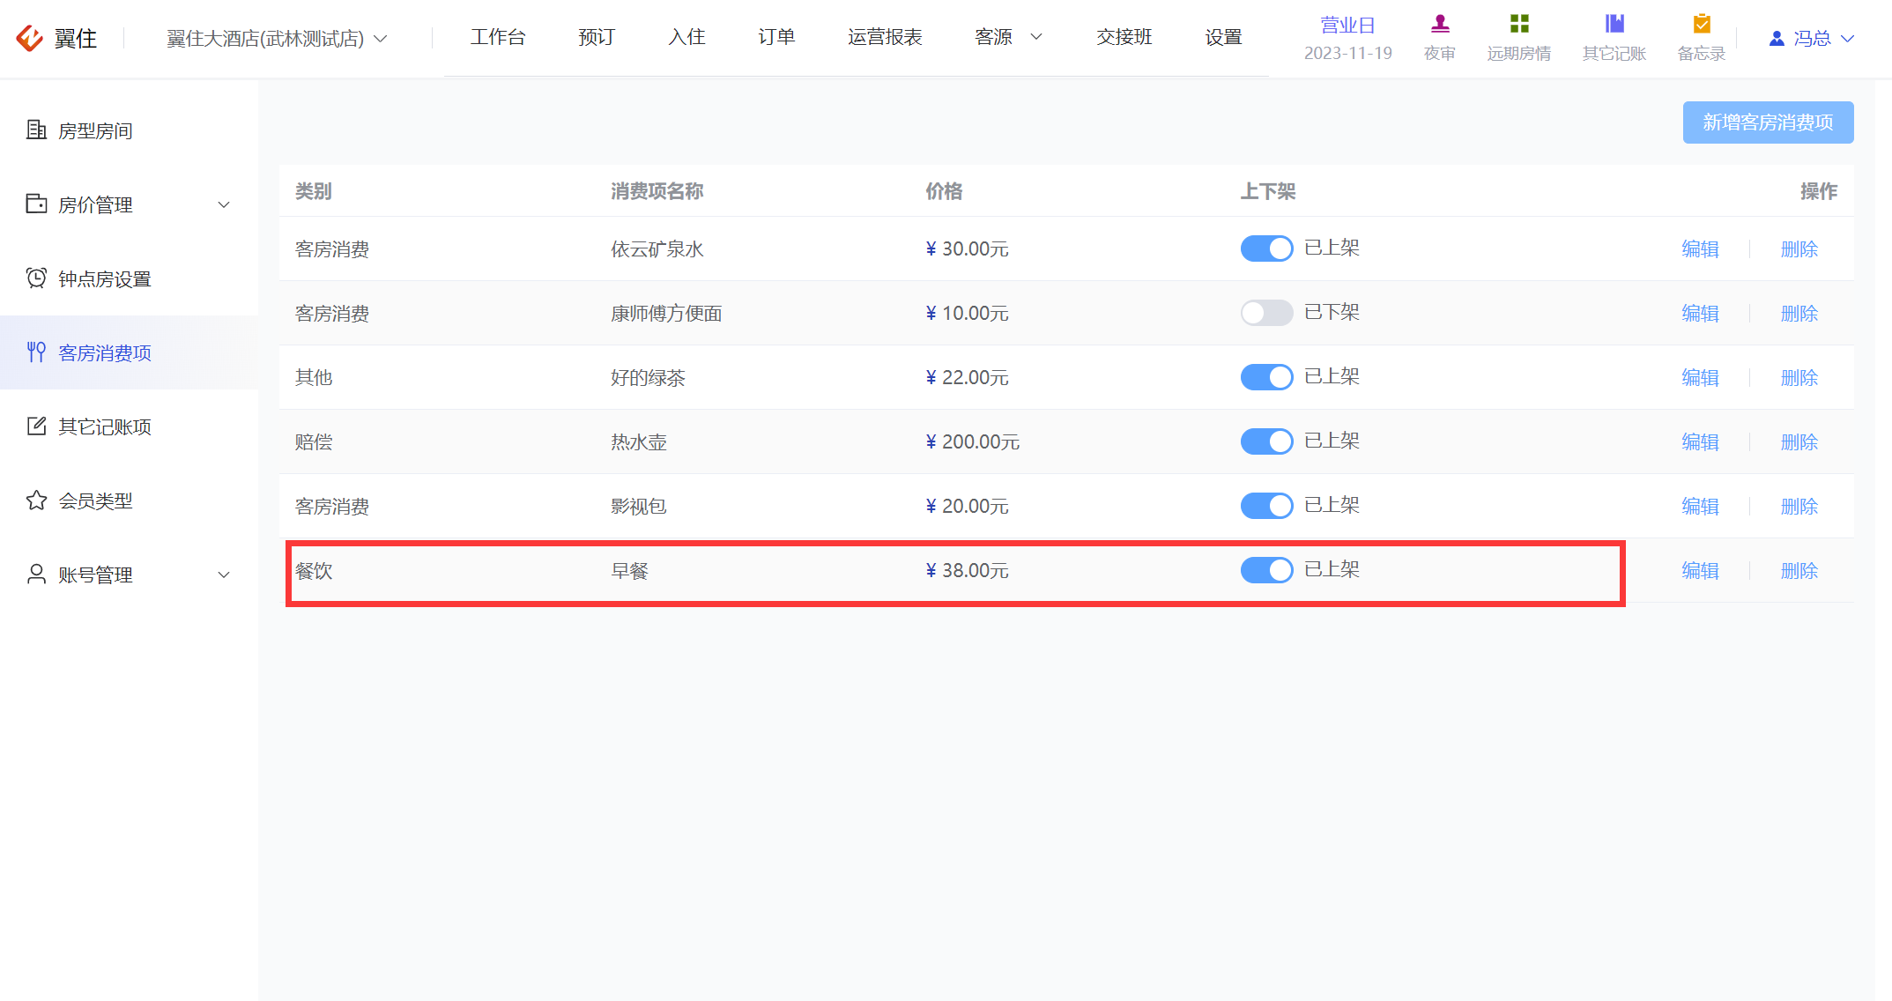Open the 其它记账项 edit icon in sidebar
This screenshot has width=1892, height=1001.
pos(36,426)
